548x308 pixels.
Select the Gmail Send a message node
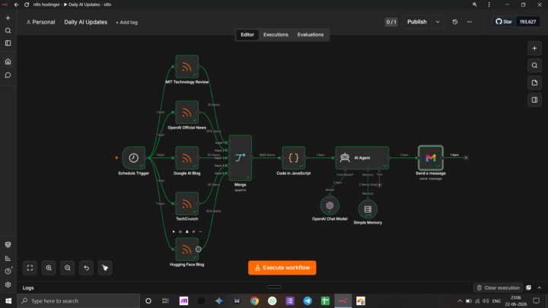click(x=431, y=158)
